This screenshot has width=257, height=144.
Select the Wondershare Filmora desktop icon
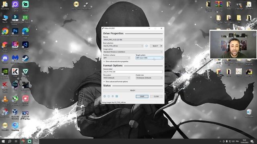[15, 20]
